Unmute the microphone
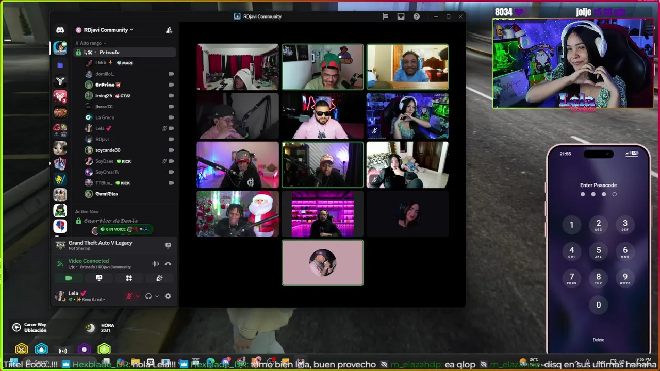Viewport: 660px width, 371px height. coord(129,296)
